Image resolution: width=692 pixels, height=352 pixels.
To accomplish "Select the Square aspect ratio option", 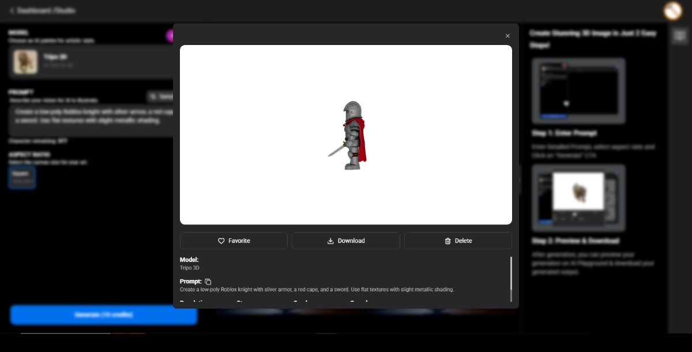I will coord(22,177).
